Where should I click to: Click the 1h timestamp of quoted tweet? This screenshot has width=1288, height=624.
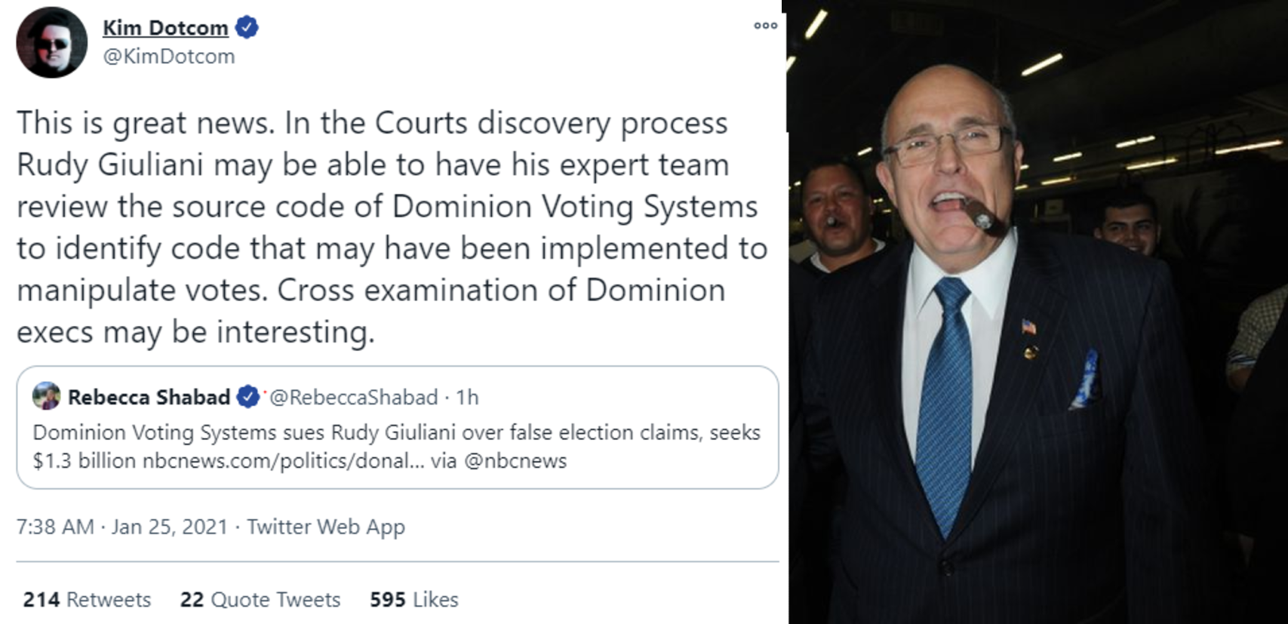point(467,397)
